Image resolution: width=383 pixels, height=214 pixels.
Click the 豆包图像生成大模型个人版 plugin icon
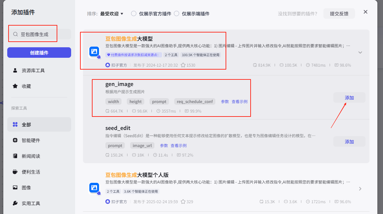94,188
